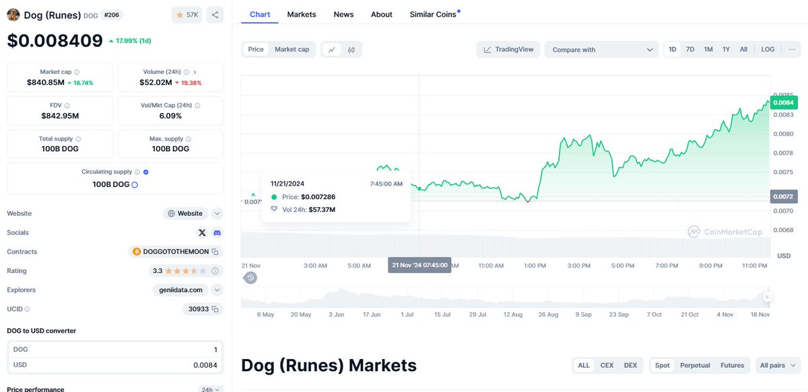
Task: Select the line chart icon
Action: tap(332, 49)
